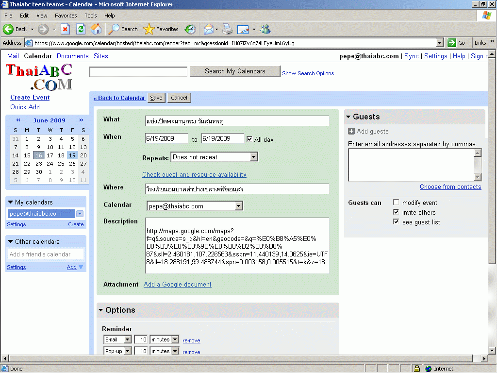Click the Where location input field

(x=237, y=189)
